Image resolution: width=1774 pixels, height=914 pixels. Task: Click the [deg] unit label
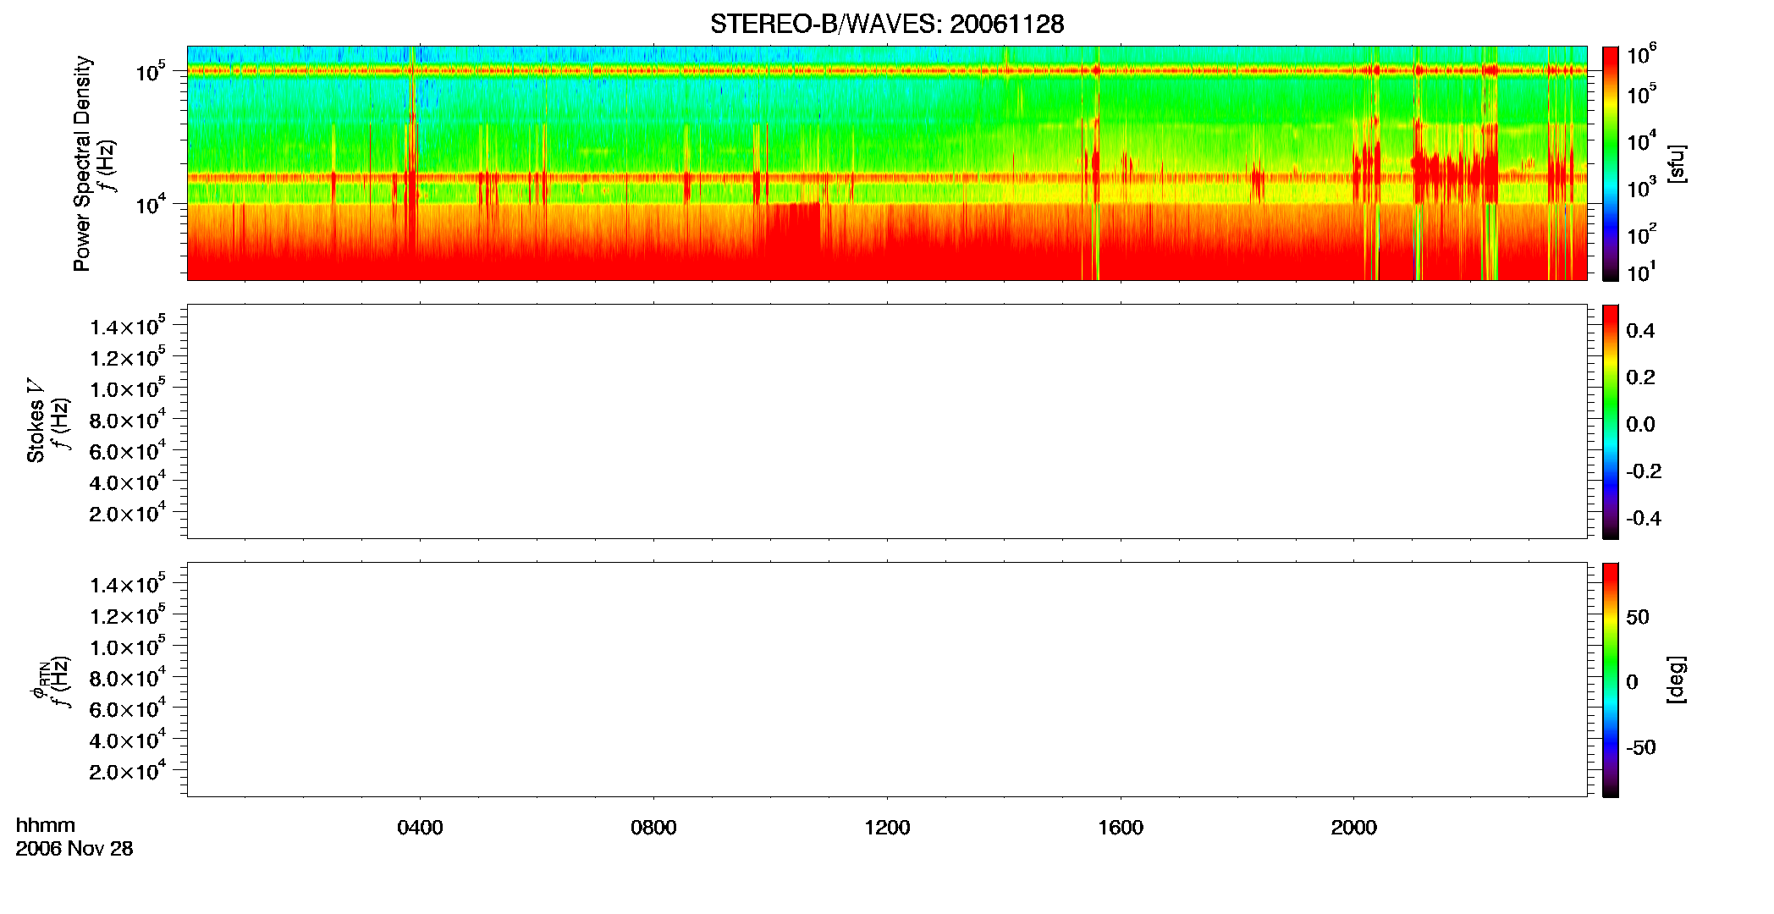coord(1677,680)
